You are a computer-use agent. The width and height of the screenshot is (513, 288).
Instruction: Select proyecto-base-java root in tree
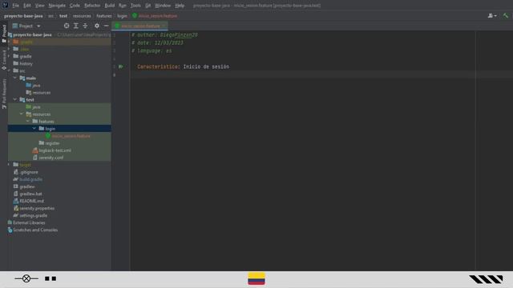(x=32, y=34)
